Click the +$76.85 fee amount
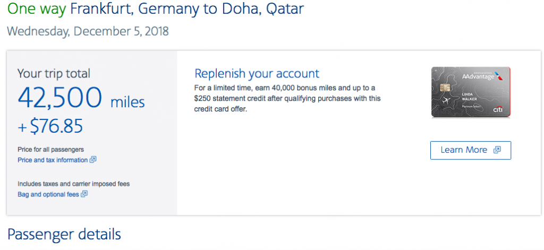The width and height of the screenshot is (544, 250). pyautogui.click(x=50, y=127)
